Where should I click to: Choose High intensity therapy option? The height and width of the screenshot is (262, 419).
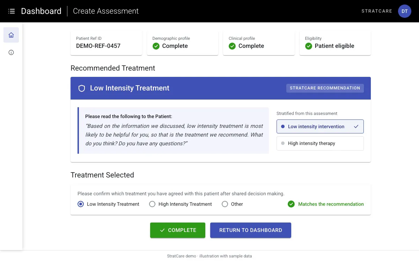(320, 143)
